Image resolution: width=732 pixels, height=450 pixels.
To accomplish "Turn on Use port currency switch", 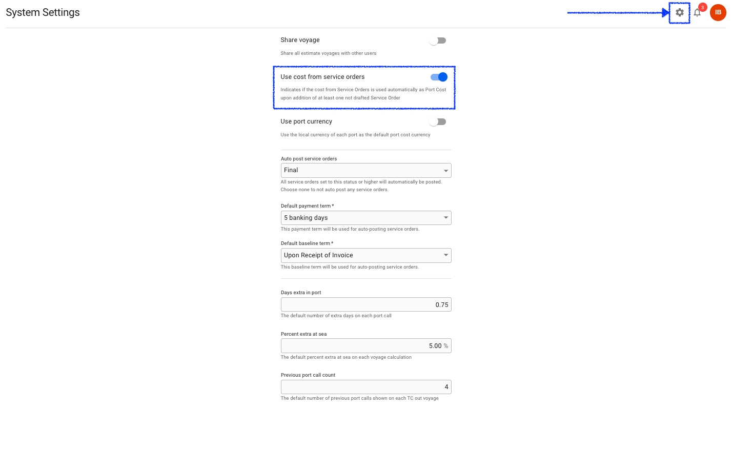I will point(438,122).
